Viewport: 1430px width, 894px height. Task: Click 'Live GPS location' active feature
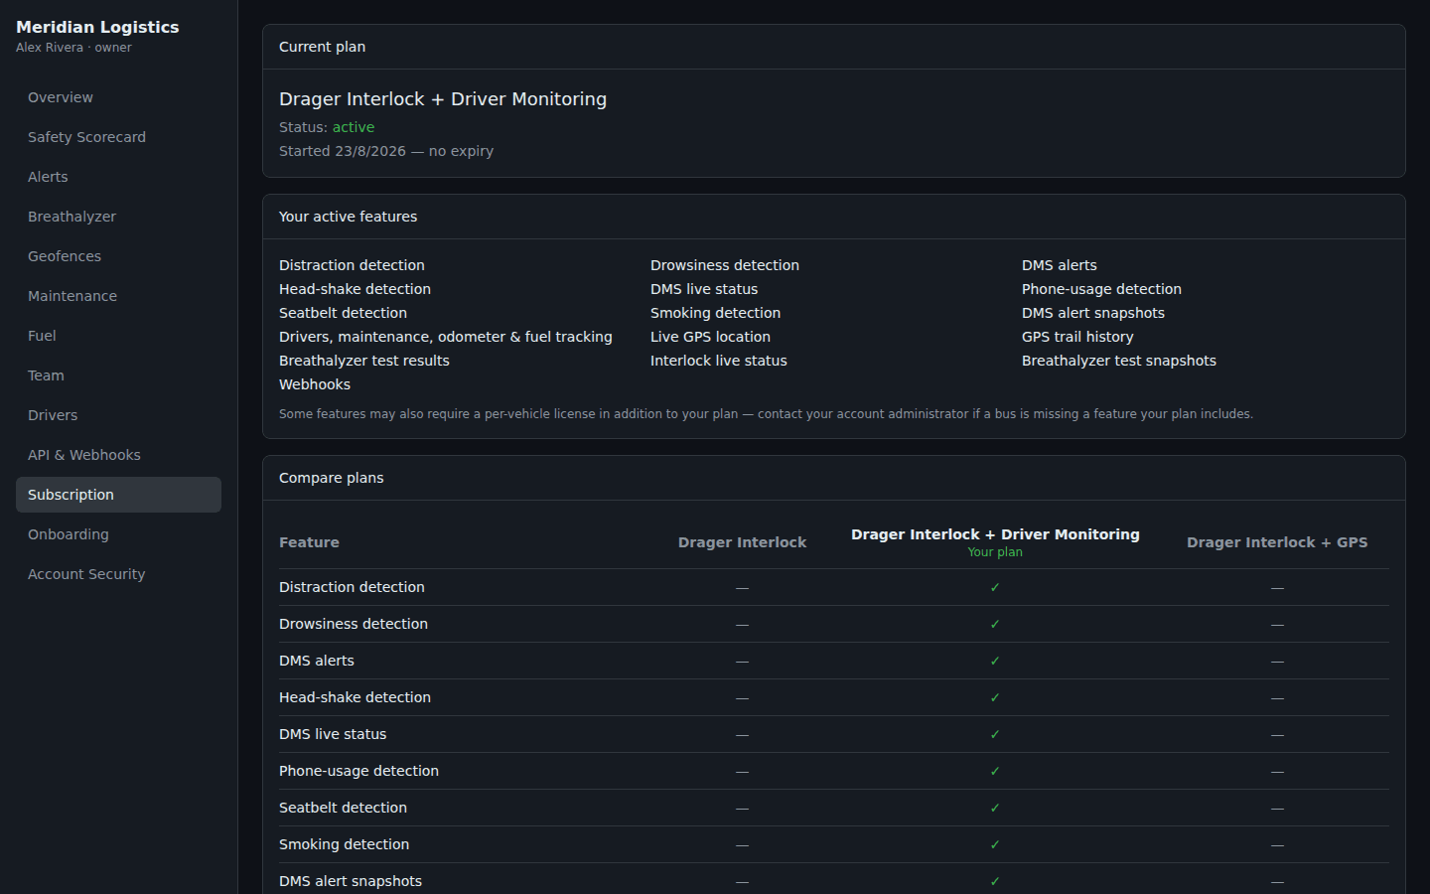710,337
